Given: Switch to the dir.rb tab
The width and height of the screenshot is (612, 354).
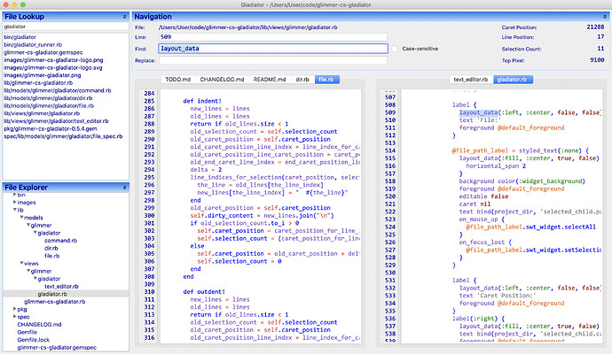Looking at the screenshot, I should pos(302,80).
